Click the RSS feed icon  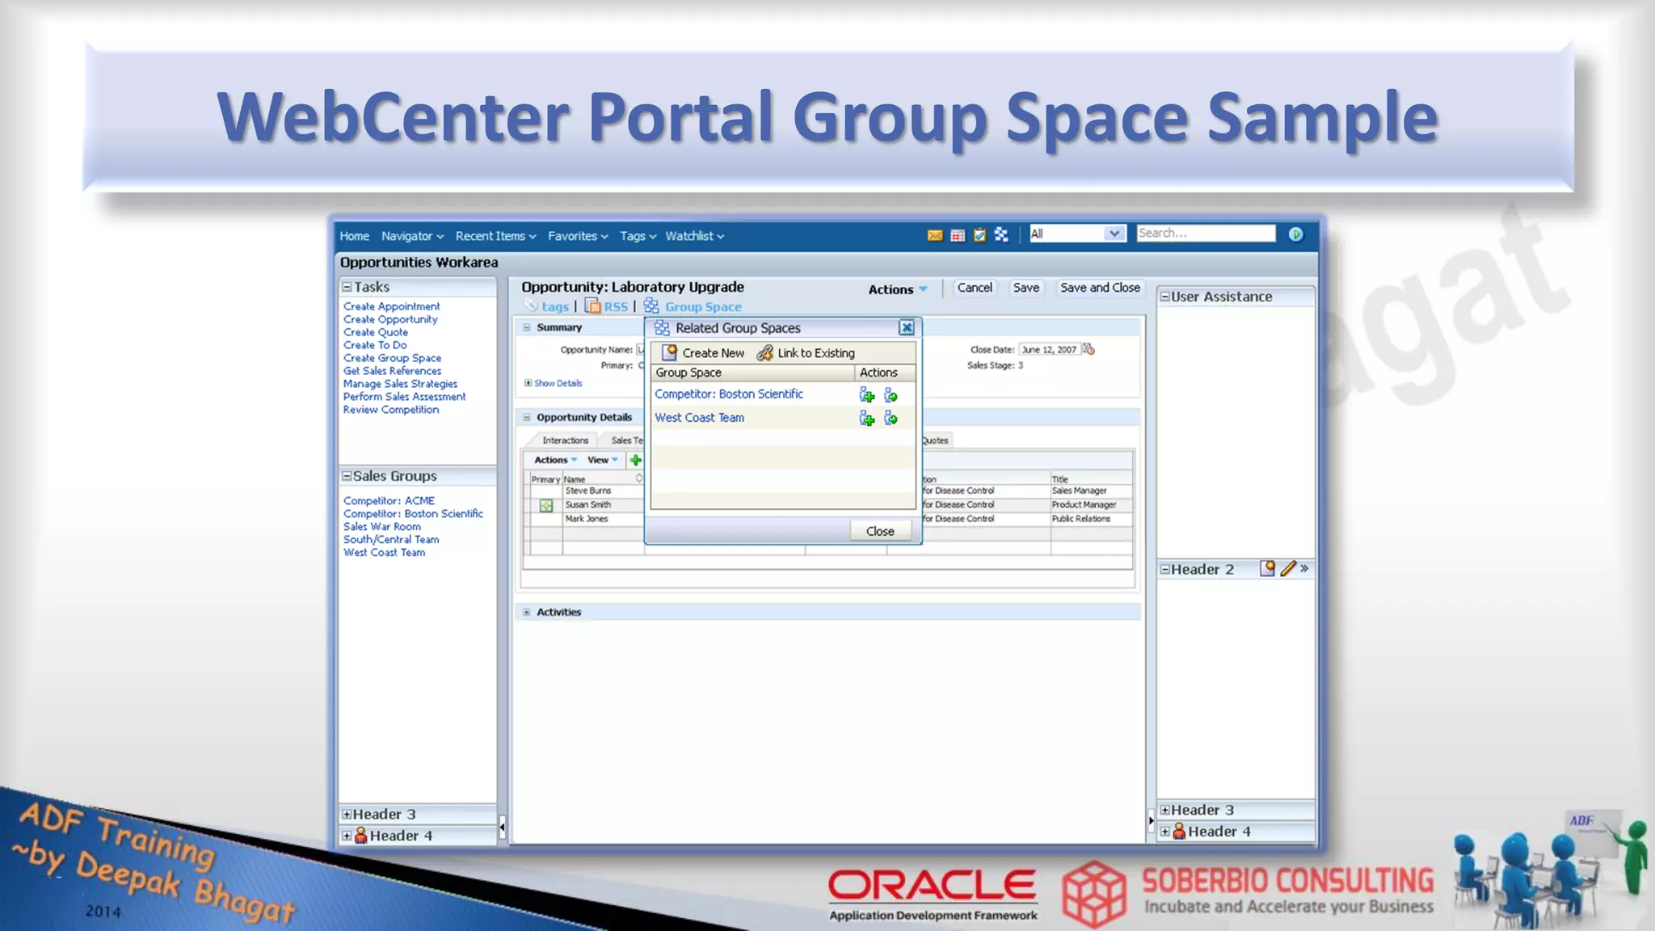593,306
